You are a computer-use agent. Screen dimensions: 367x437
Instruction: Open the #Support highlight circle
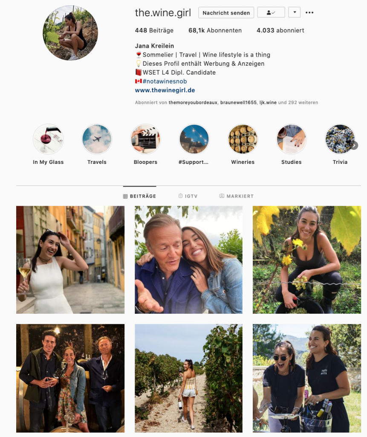[x=194, y=139]
